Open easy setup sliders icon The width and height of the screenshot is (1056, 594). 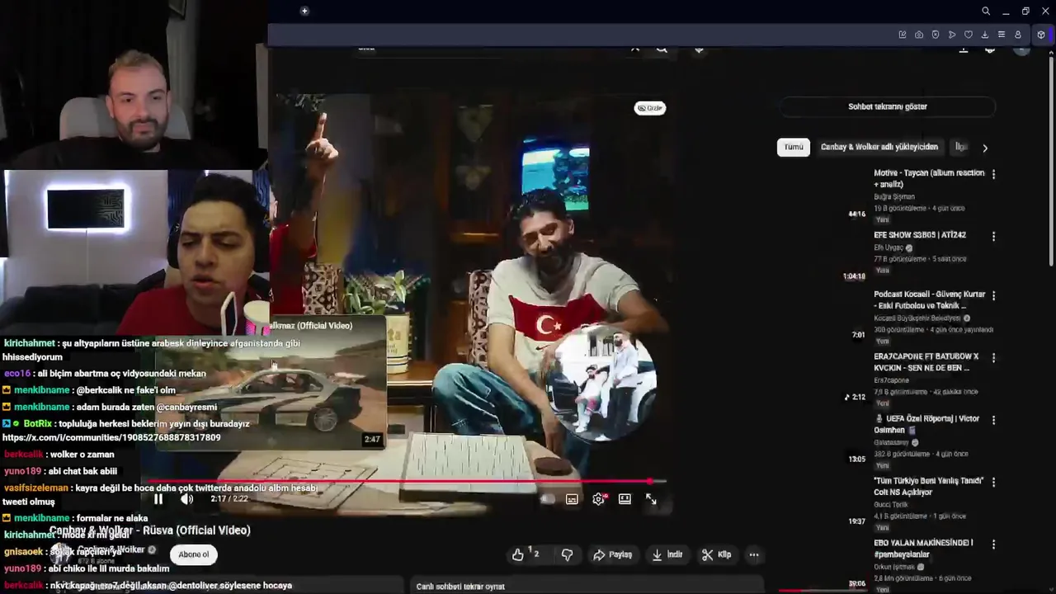(x=1002, y=35)
